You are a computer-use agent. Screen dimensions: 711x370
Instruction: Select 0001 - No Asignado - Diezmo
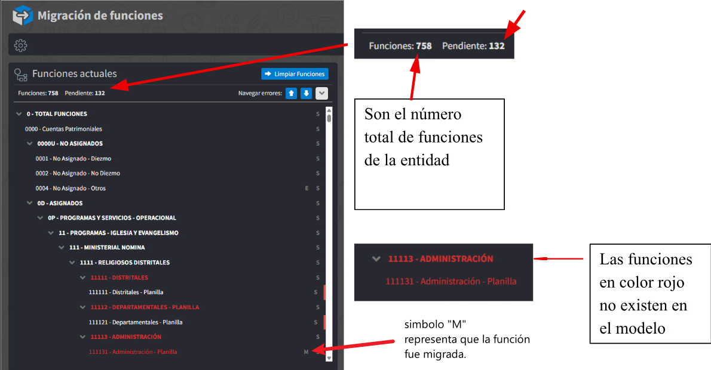pyautogui.click(x=73, y=159)
